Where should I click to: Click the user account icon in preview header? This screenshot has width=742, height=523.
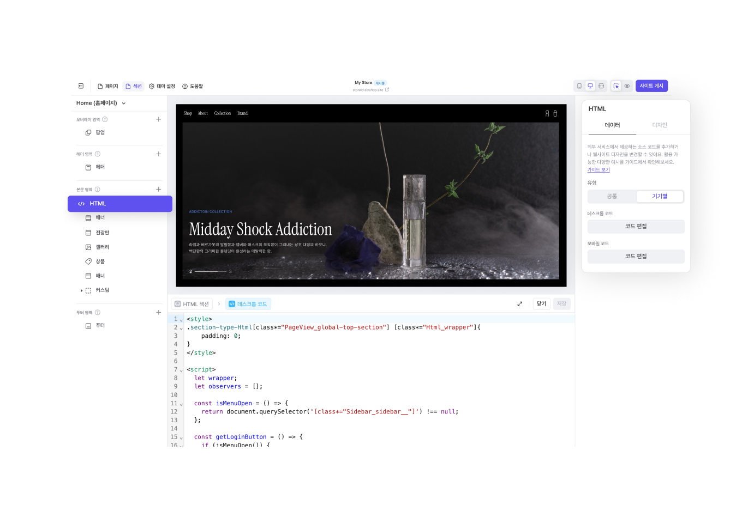(x=547, y=113)
